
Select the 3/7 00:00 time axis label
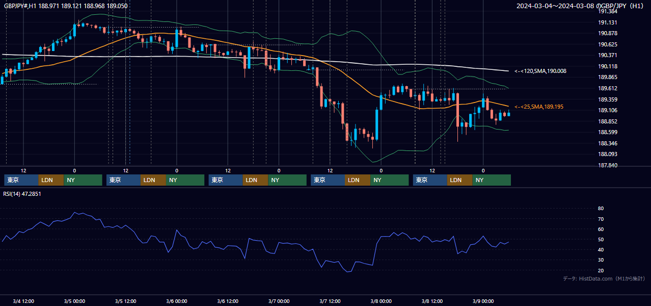(x=279, y=301)
